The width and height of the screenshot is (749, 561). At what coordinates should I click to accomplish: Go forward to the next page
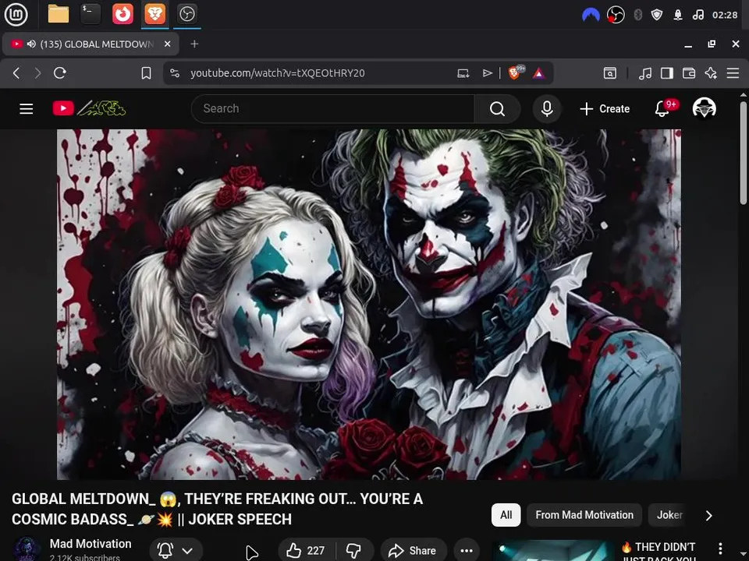pyautogui.click(x=37, y=73)
